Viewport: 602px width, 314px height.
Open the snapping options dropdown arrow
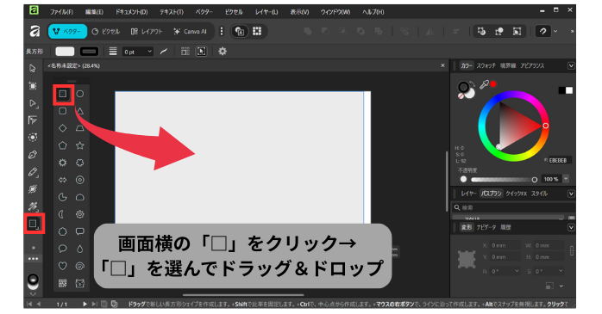555,31
